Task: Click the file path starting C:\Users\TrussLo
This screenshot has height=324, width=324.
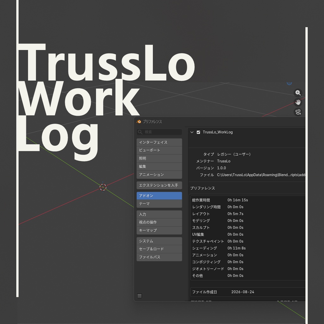Action: pos(261,175)
